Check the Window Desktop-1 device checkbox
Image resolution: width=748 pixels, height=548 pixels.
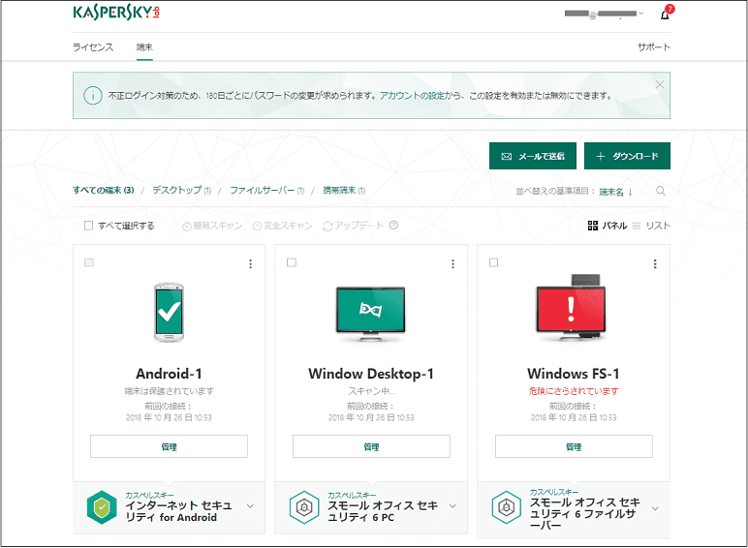(292, 262)
